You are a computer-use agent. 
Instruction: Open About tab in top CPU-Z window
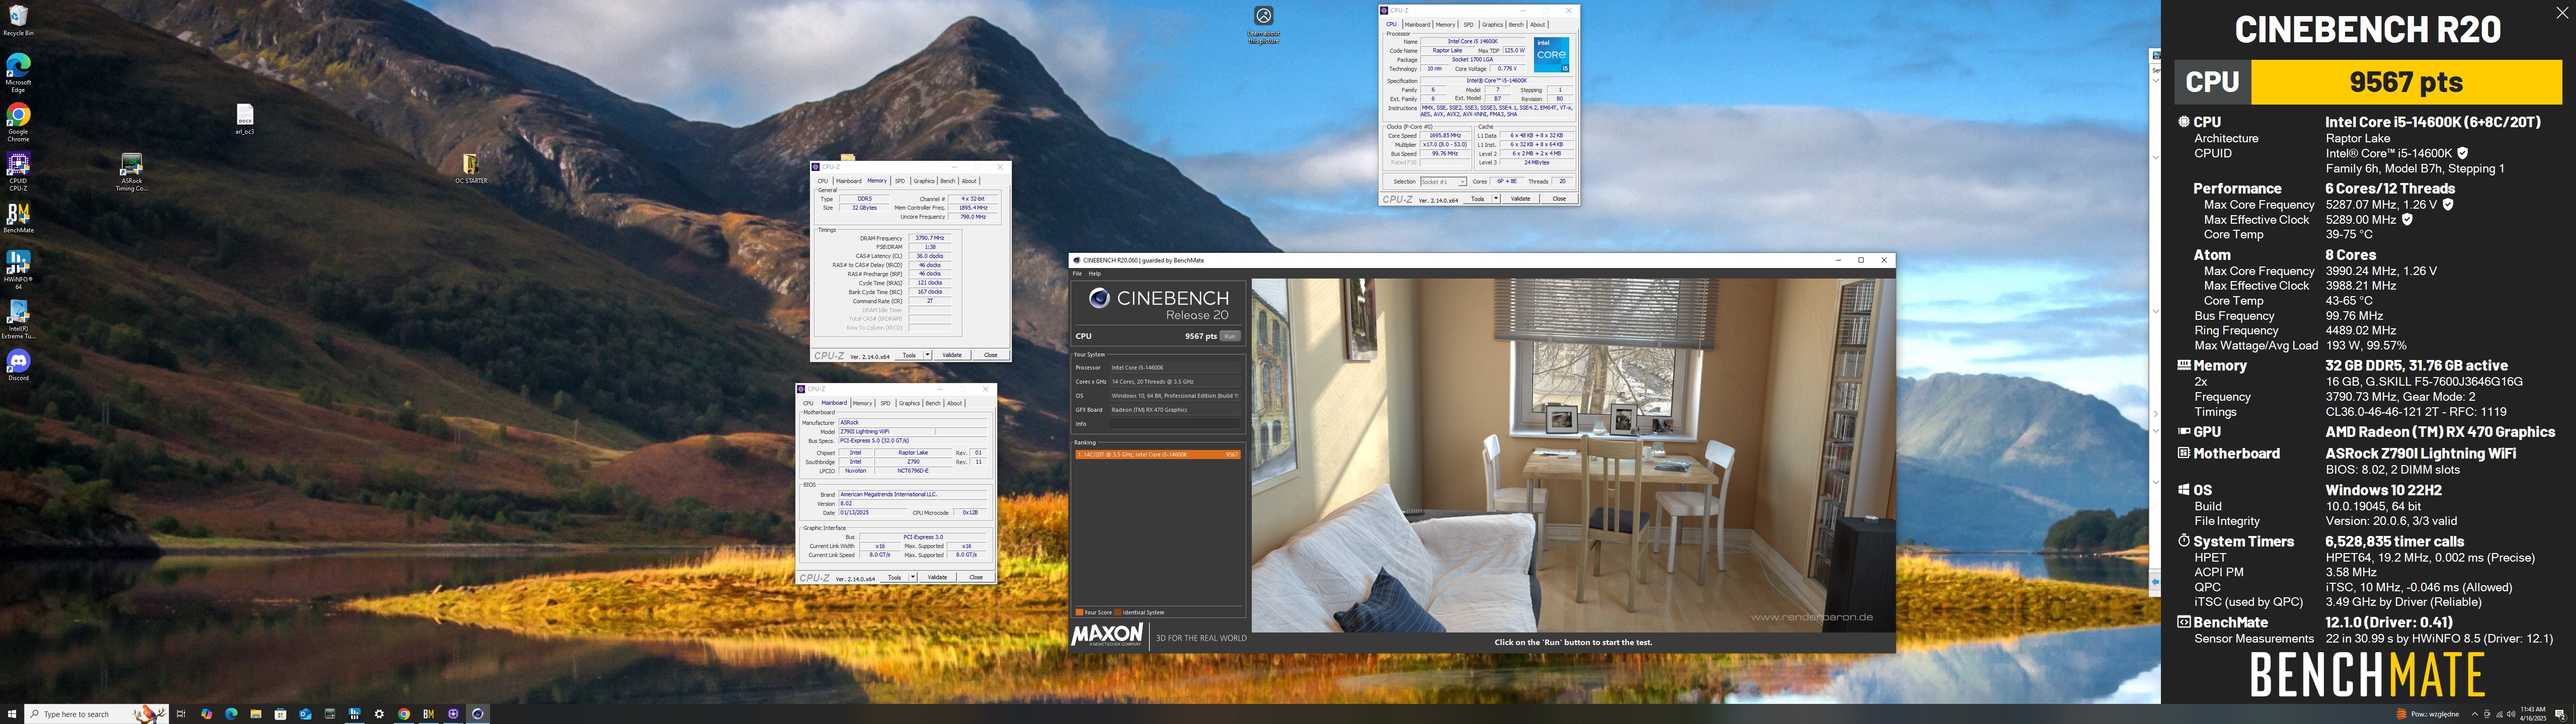[x=1537, y=25]
